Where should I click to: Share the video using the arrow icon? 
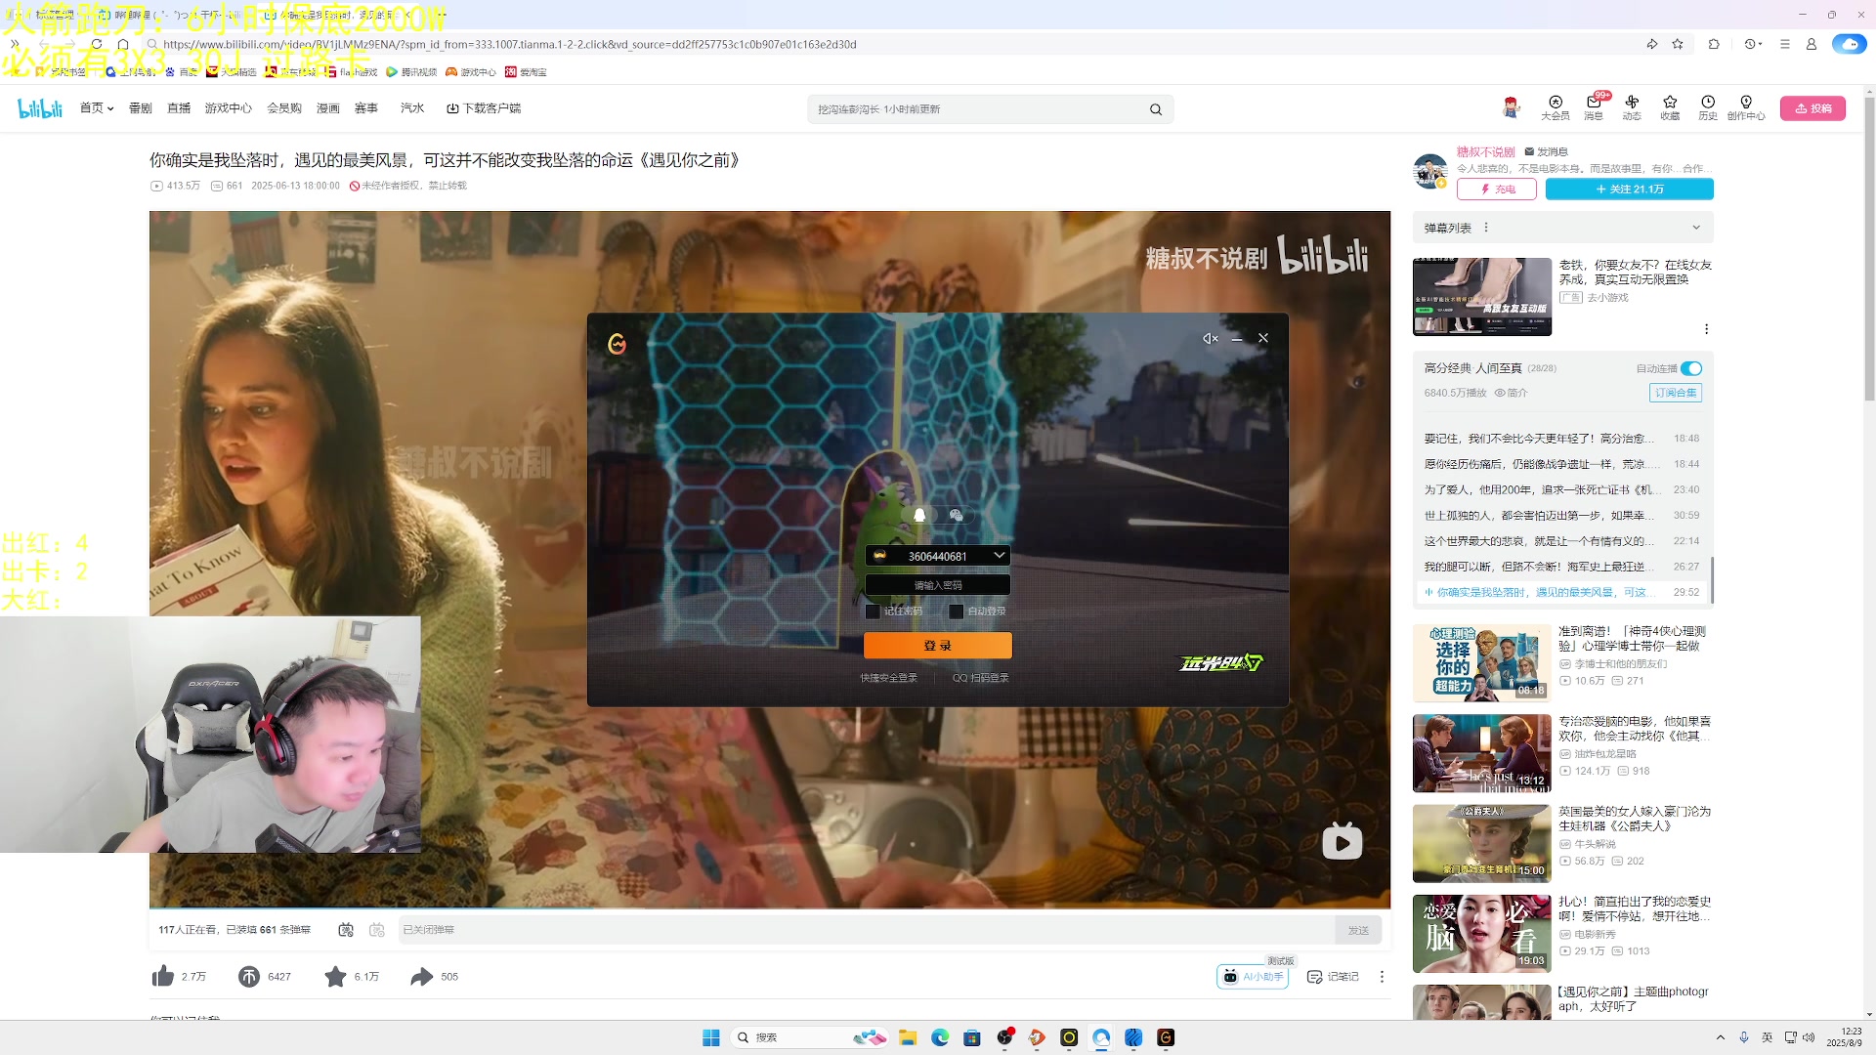[421, 976]
